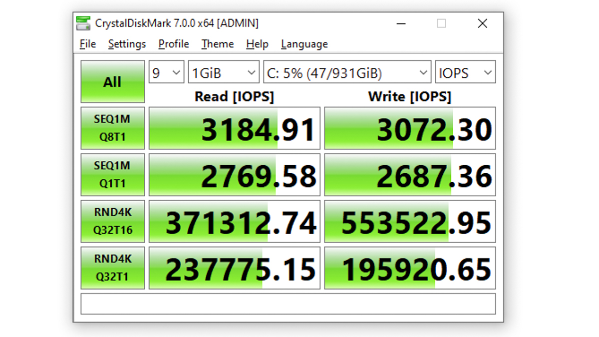
Task: Open the Help menu
Action: tap(257, 44)
